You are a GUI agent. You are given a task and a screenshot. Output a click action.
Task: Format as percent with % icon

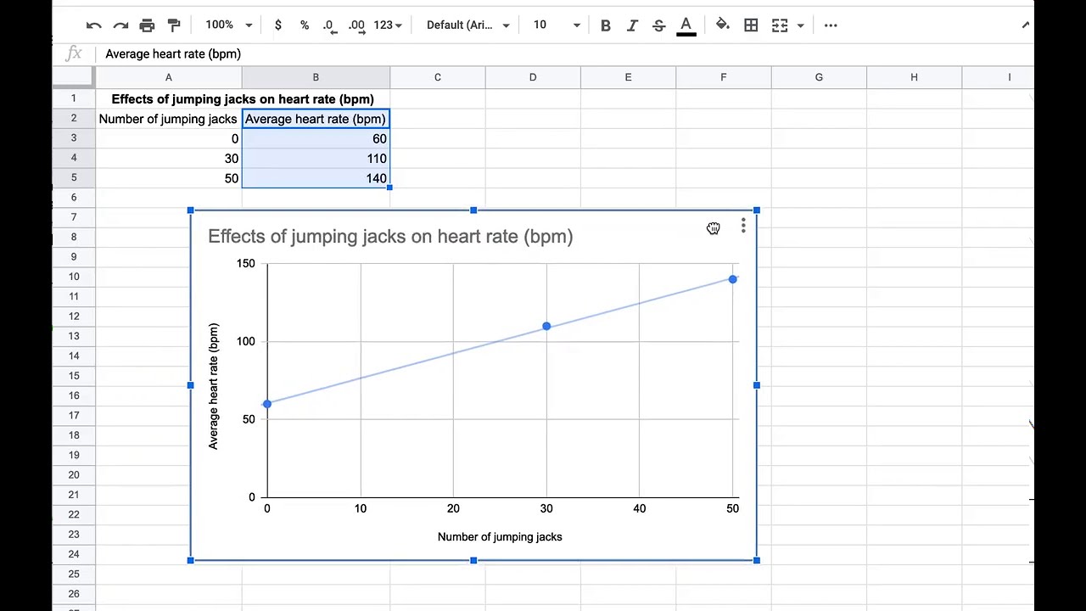pos(305,25)
